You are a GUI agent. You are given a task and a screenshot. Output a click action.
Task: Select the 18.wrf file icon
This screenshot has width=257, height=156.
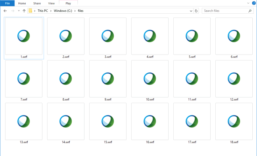tap(234, 122)
